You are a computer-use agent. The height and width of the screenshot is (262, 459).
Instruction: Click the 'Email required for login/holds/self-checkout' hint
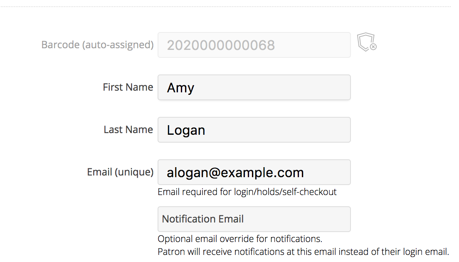(247, 192)
